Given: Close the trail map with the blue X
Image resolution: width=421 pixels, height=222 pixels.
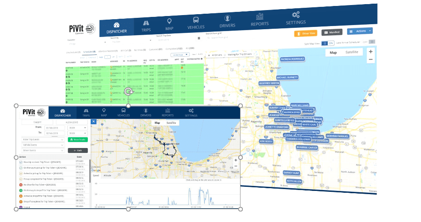Looking at the screenshot, I should (x=93, y=122).
